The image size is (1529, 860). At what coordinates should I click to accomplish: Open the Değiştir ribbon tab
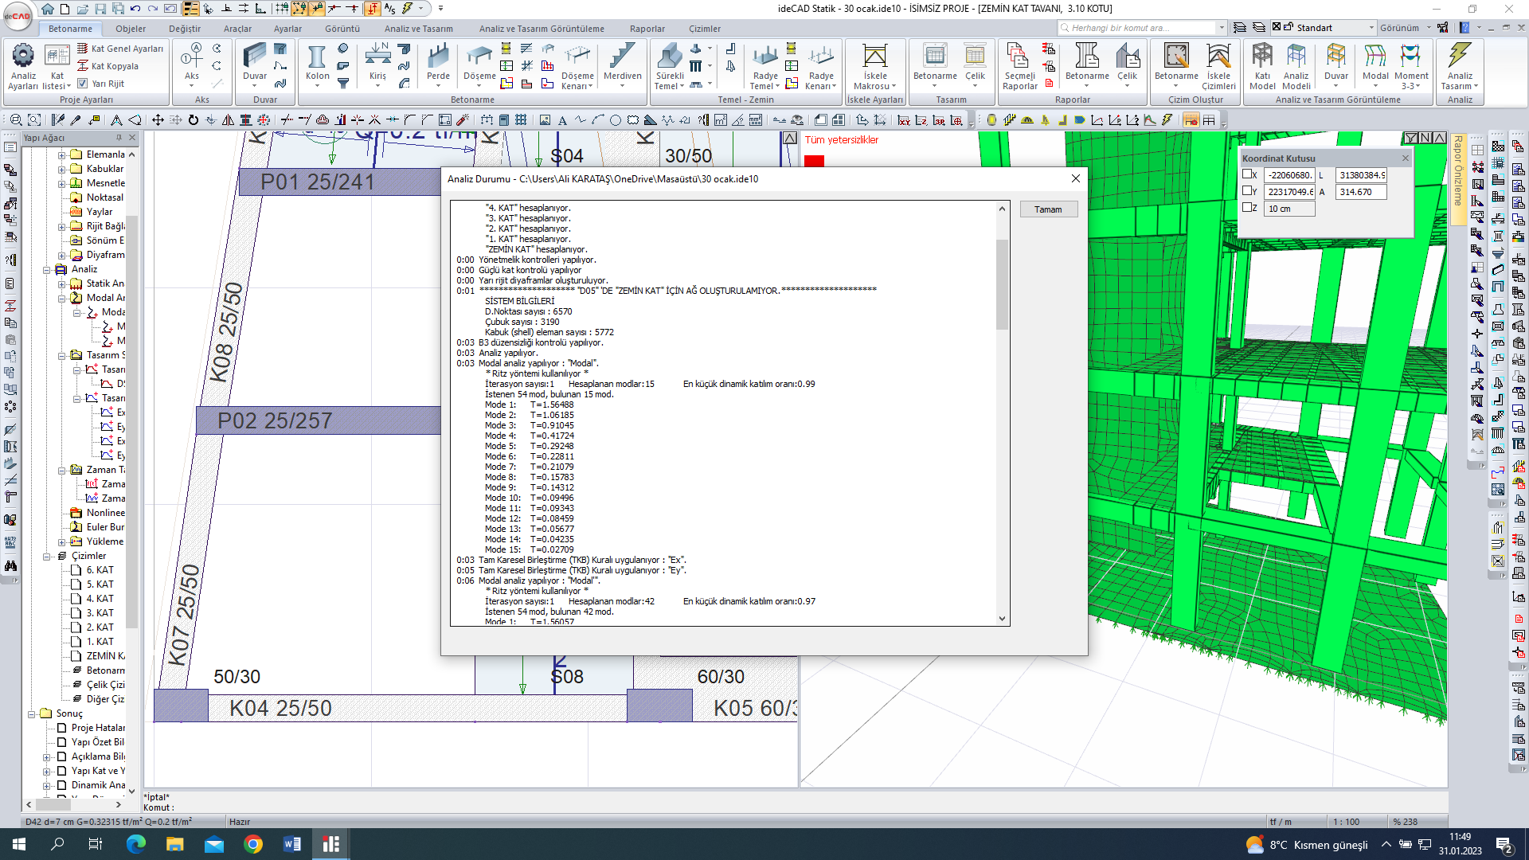[x=185, y=29]
